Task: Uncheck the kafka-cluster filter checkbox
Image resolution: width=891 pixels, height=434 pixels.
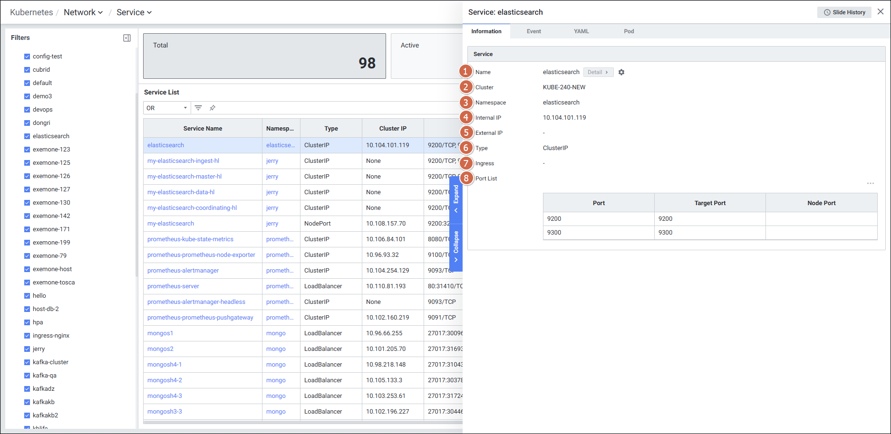Action: (27, 362)
